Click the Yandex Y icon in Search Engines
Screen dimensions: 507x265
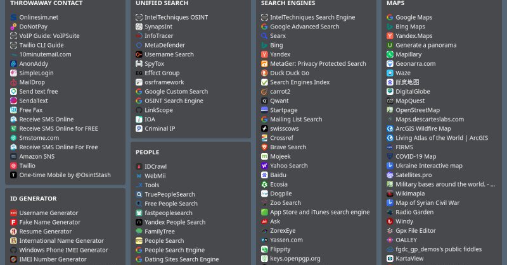click(264, 54)
